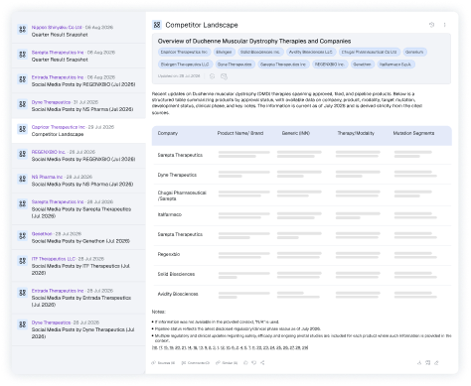The width and height of the screenshot is (471, 386).
Task: Click the edit pencil icon at bottom right
Action: coord(436,363)
